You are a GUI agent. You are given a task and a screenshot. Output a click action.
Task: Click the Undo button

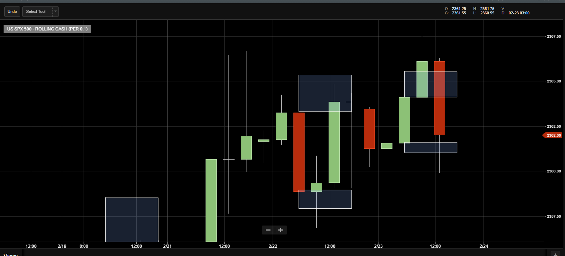(x=12, y=11)
